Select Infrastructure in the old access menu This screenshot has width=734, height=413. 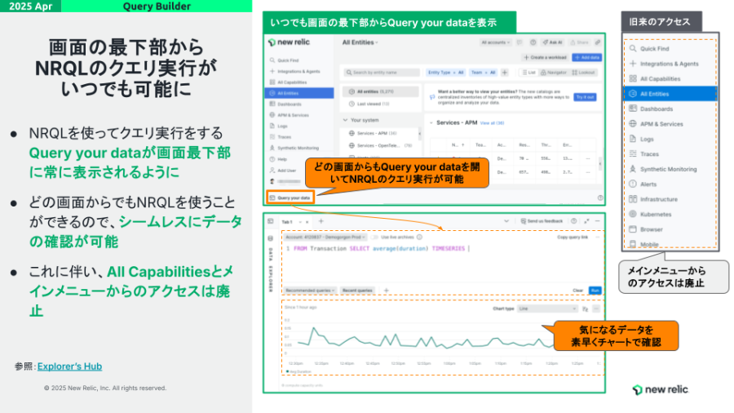tap(670, 199)
